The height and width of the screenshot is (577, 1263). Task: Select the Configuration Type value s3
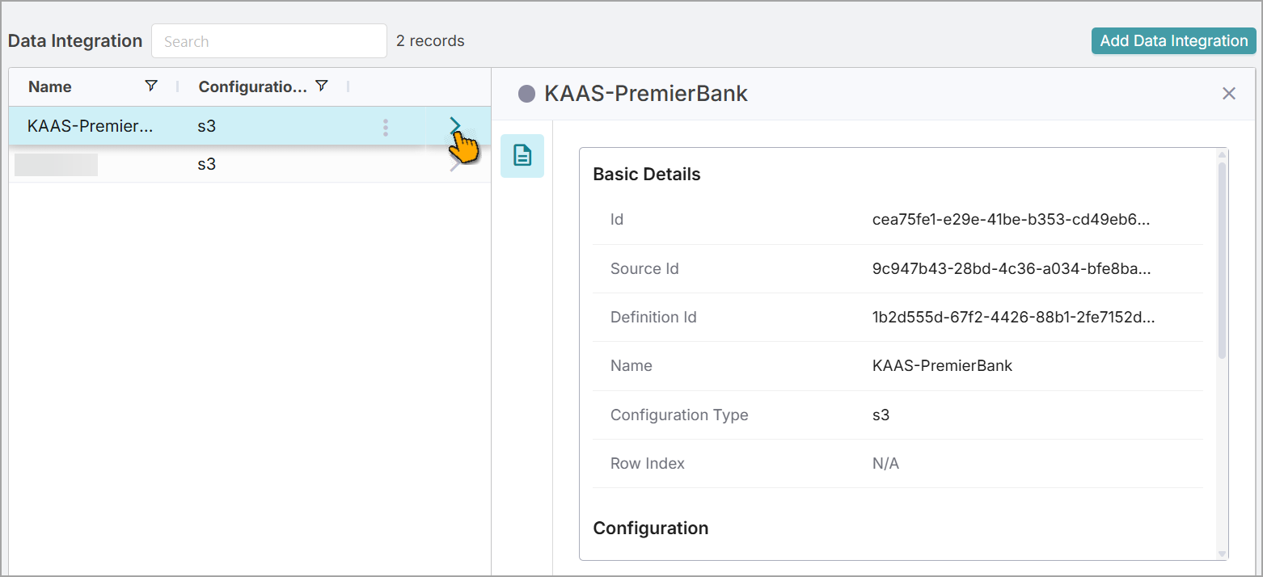[x=881, y=415]
